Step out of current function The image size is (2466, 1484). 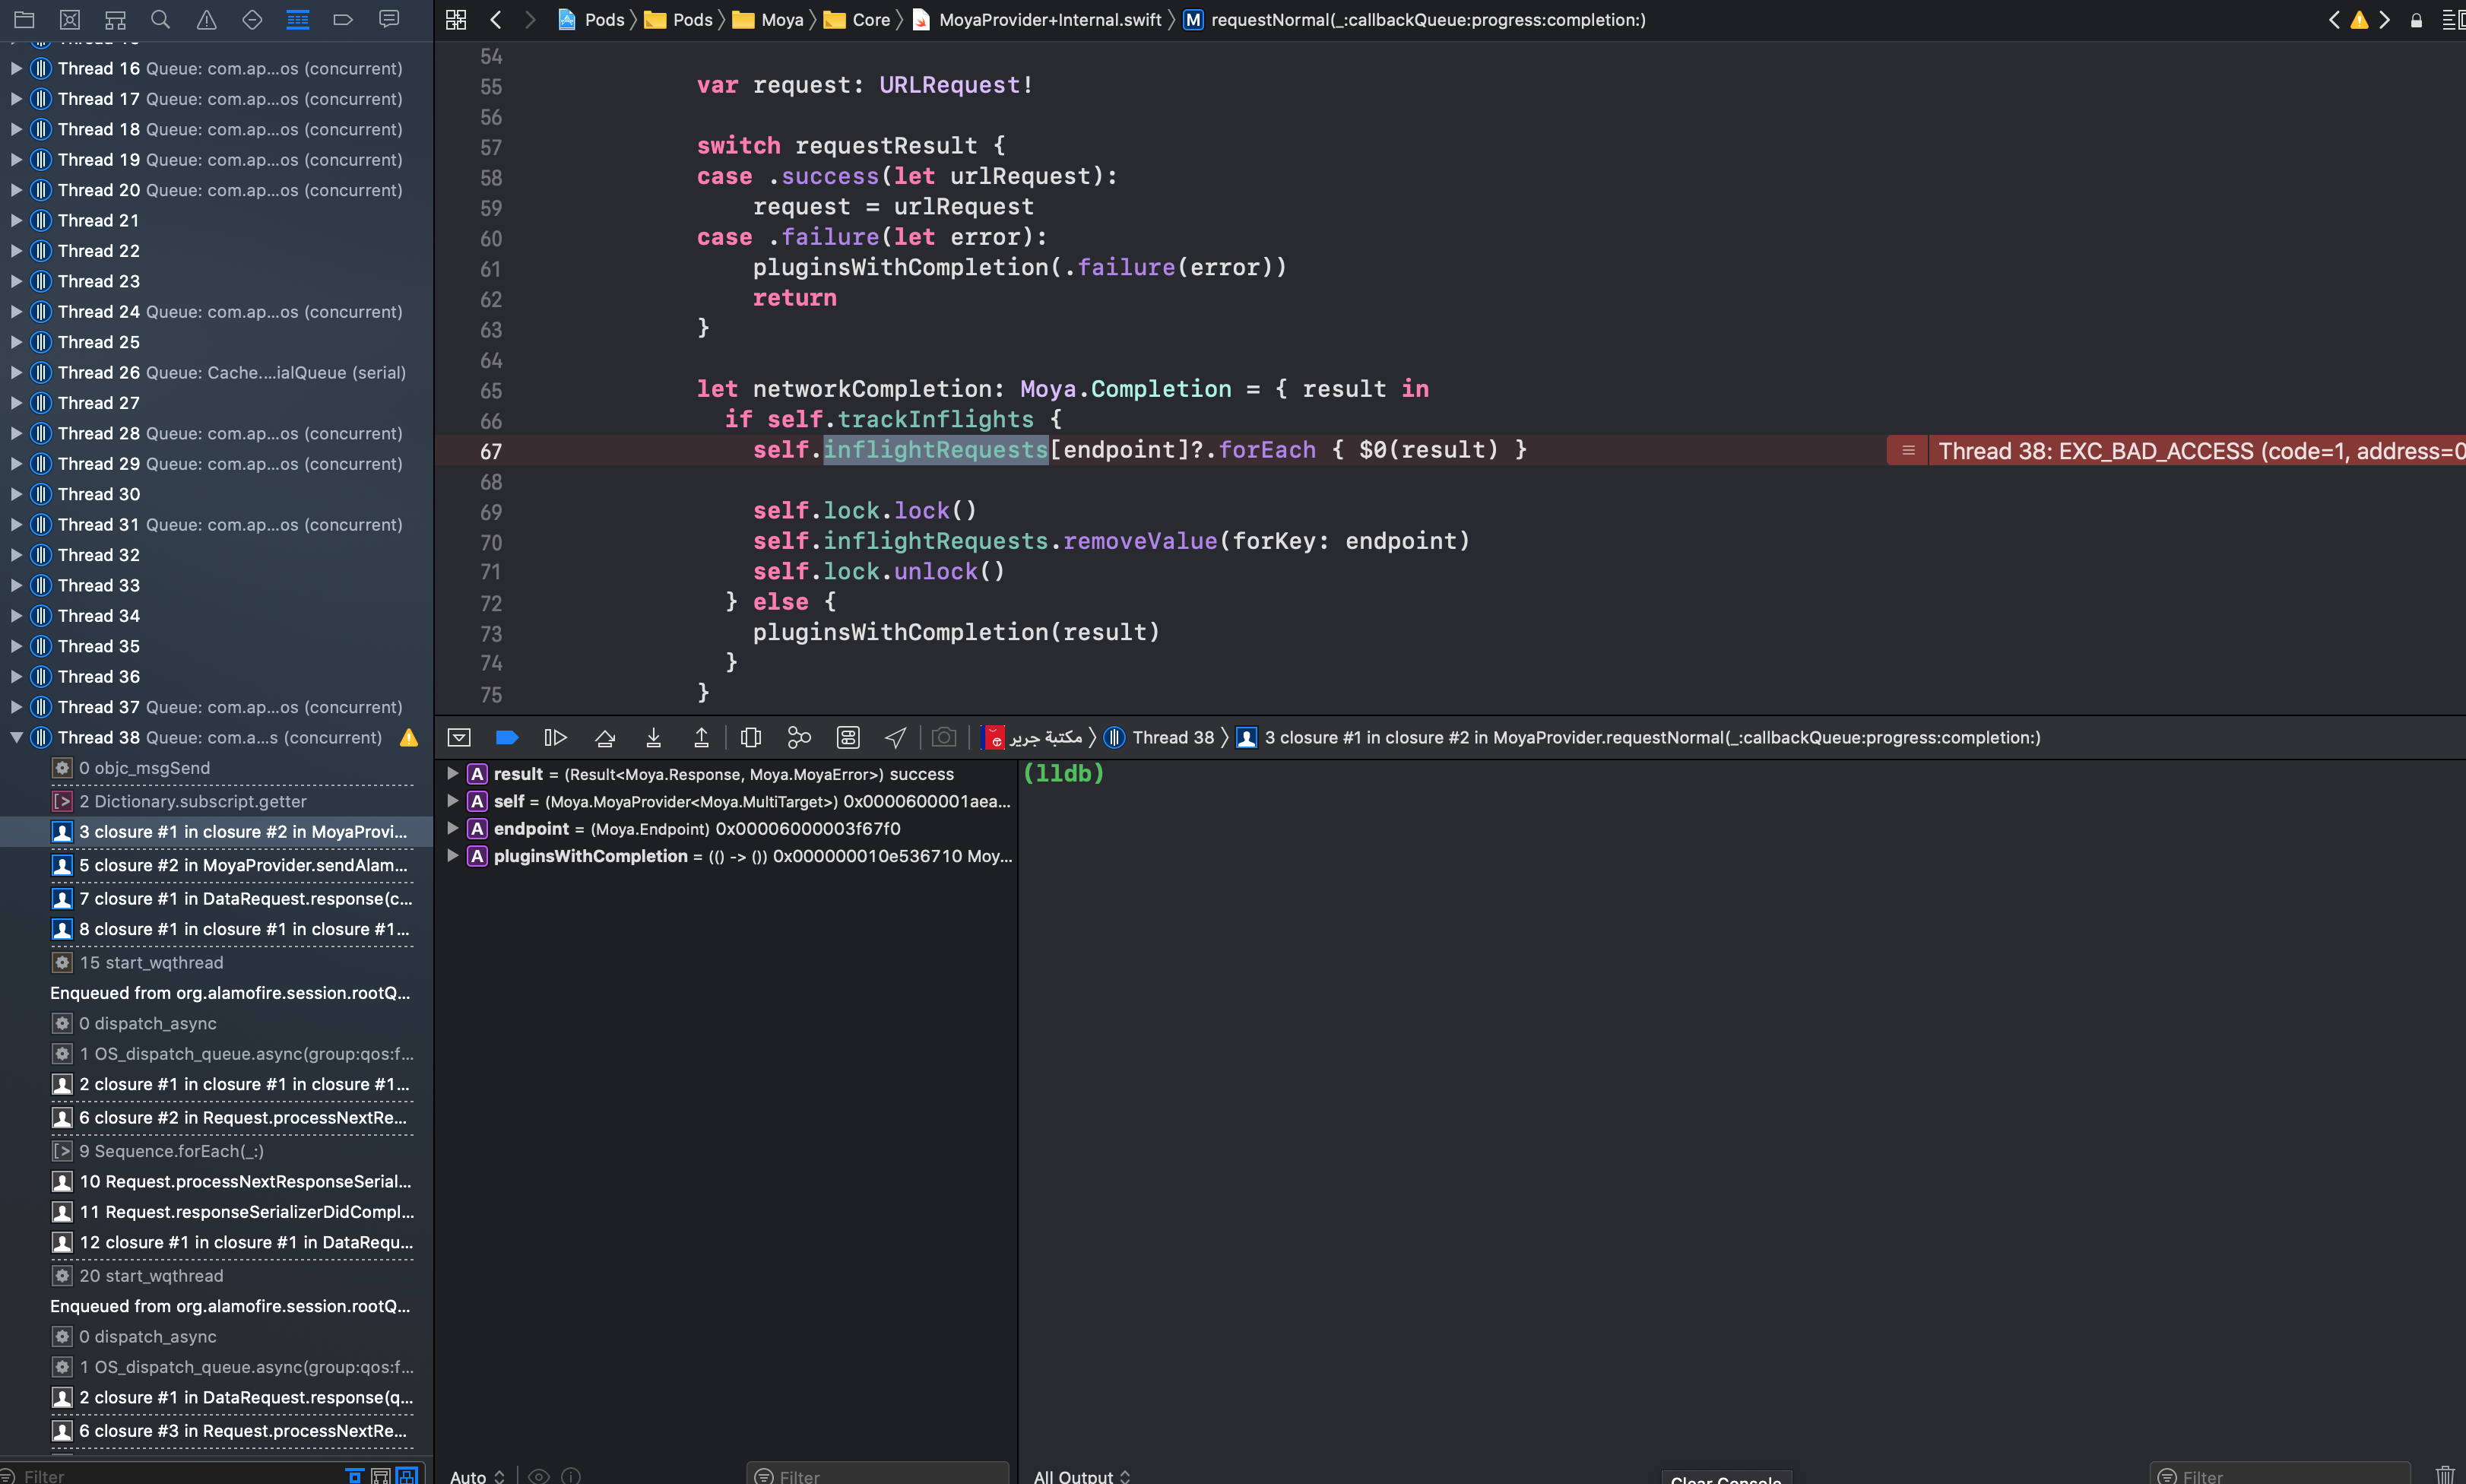click(x=702, y=738)
